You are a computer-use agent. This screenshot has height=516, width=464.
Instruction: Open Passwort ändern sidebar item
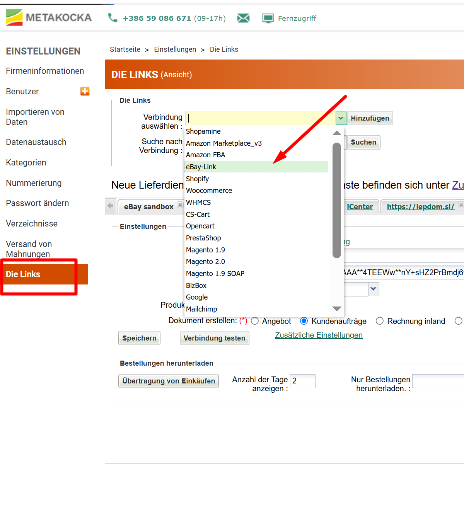coord(38,203)
